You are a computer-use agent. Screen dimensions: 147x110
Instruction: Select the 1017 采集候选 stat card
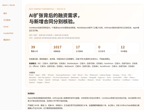point(62,48)
